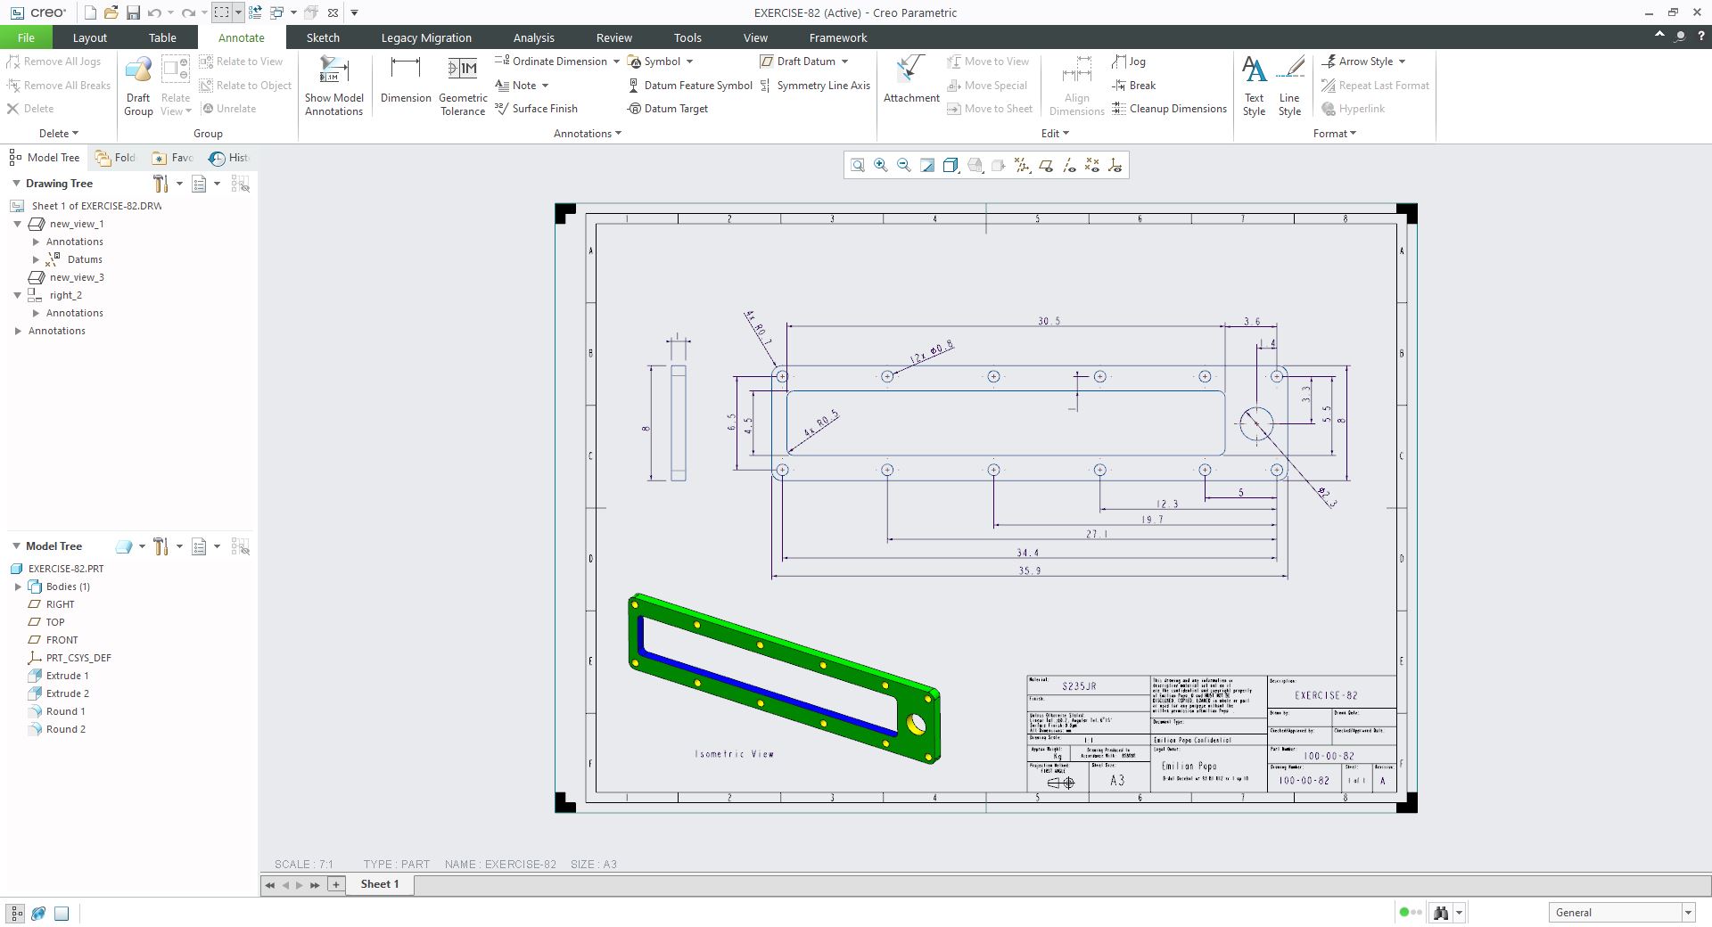Select the Geometric Tolerance tool
Screen dimensions: 1712x927
click(x=463, y=86)
